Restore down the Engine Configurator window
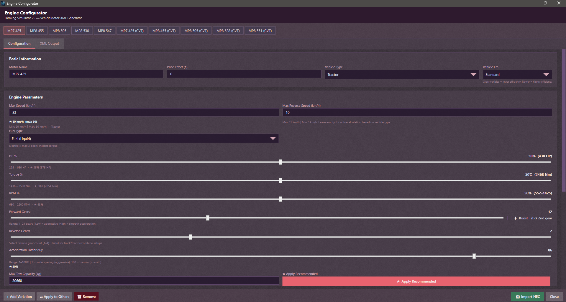 click(x=545, y=3)
